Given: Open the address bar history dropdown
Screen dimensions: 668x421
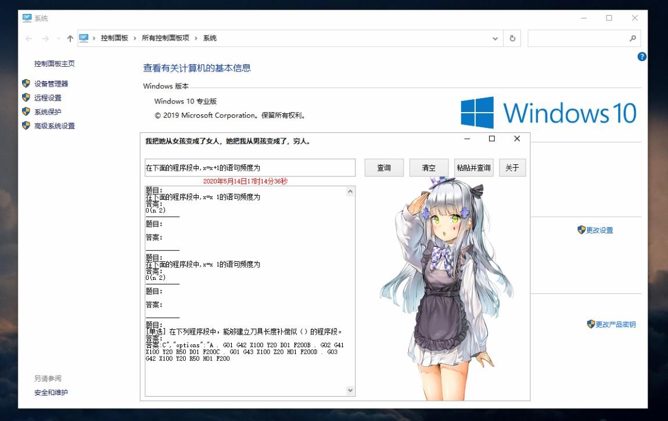Looking at the screenshot, I should [x=495, y=38].
